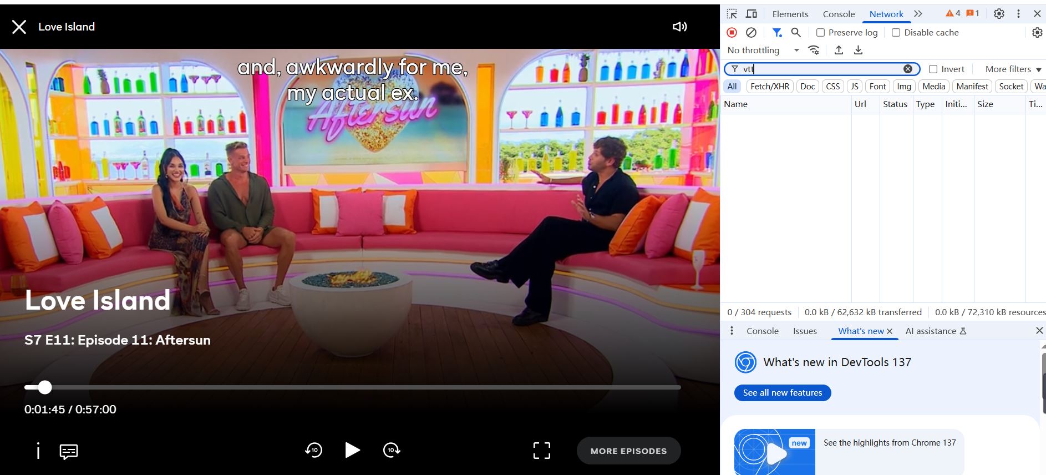This screenshot has height=475, width=1046.
Task: Toggle the Invert checkbox
Action: tap(933, 69)
